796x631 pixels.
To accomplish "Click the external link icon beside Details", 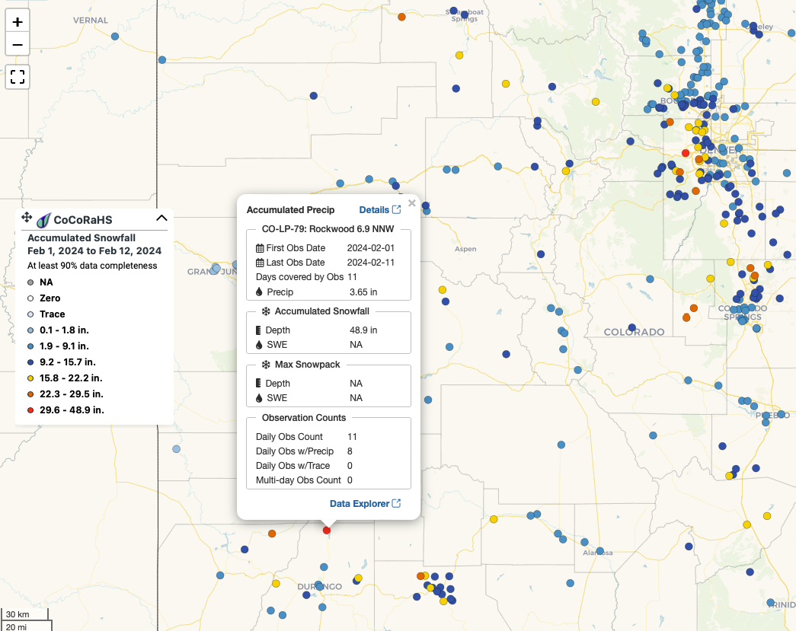I will point(396,210).
